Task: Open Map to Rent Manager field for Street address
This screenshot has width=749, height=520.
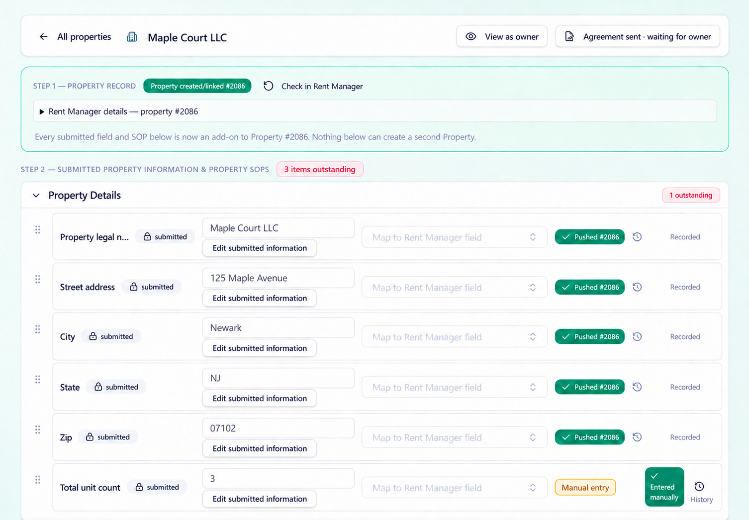Action: [455, 288]
